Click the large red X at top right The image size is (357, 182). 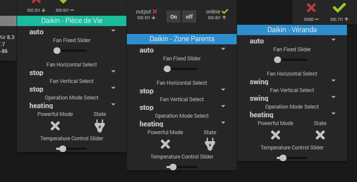click(311, 8)
